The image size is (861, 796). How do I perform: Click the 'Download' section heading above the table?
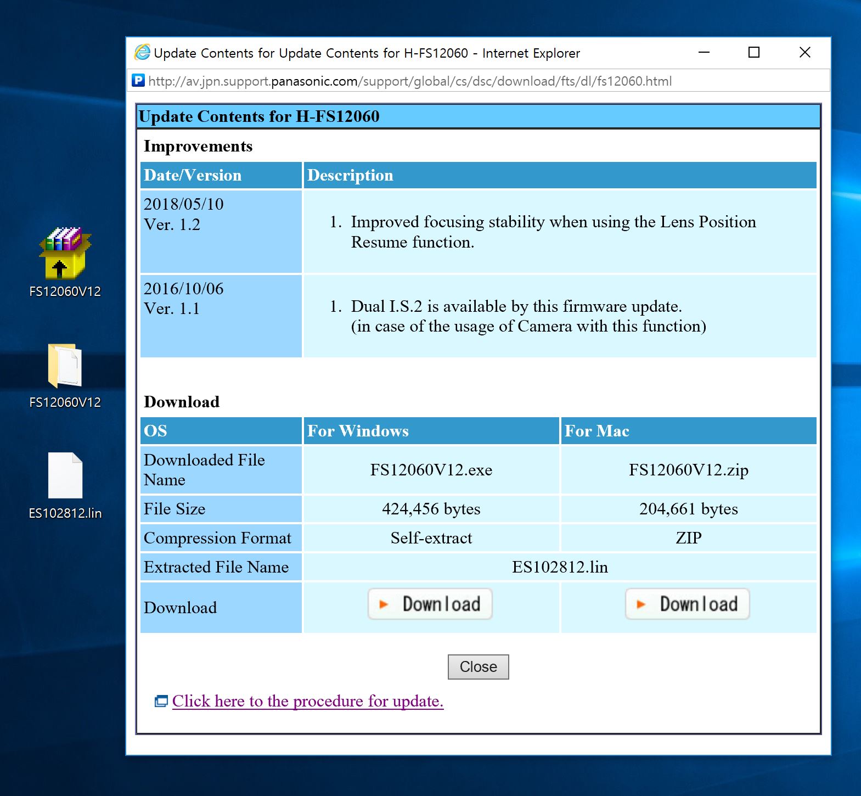182,402
